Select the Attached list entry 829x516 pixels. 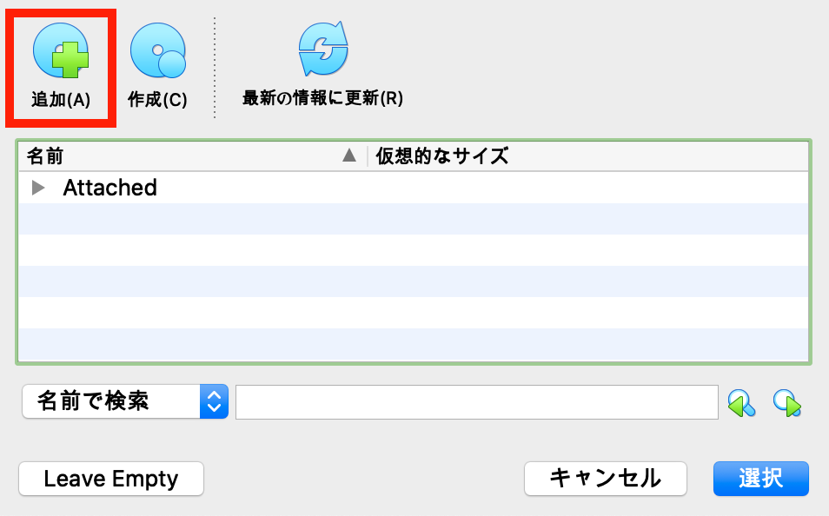(109, 188)
